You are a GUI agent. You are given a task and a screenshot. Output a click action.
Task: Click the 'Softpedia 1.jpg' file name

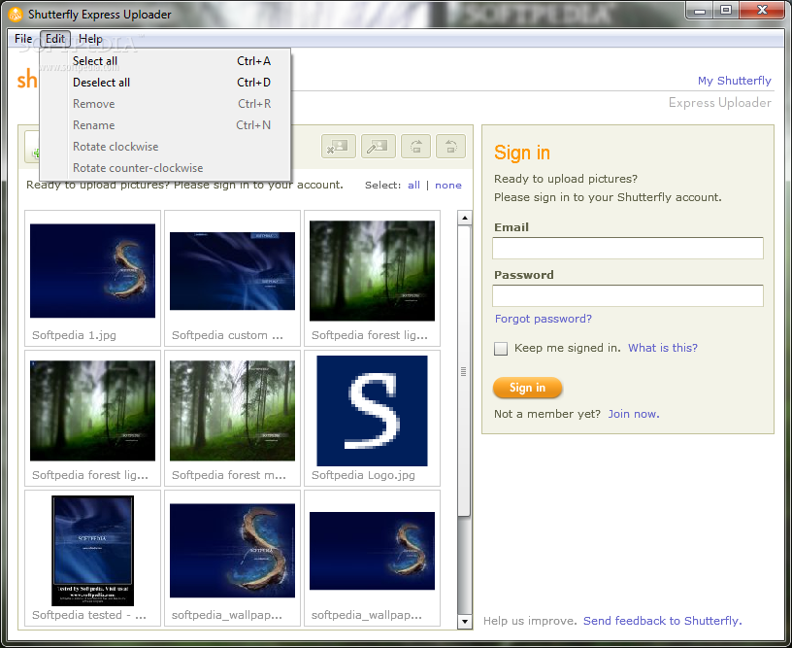pyautogui.click(x=74, y=335)
